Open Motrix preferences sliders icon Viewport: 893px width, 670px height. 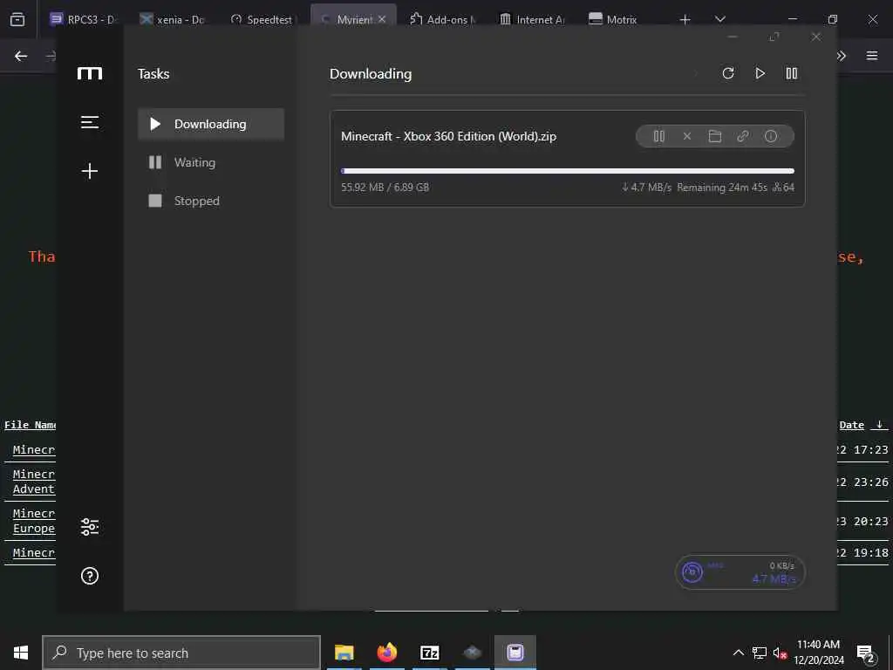[x=90, y=527]
